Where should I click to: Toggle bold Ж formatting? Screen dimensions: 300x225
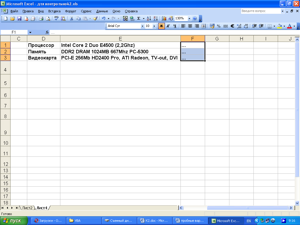pyautogui.click(x=161, y=26)
